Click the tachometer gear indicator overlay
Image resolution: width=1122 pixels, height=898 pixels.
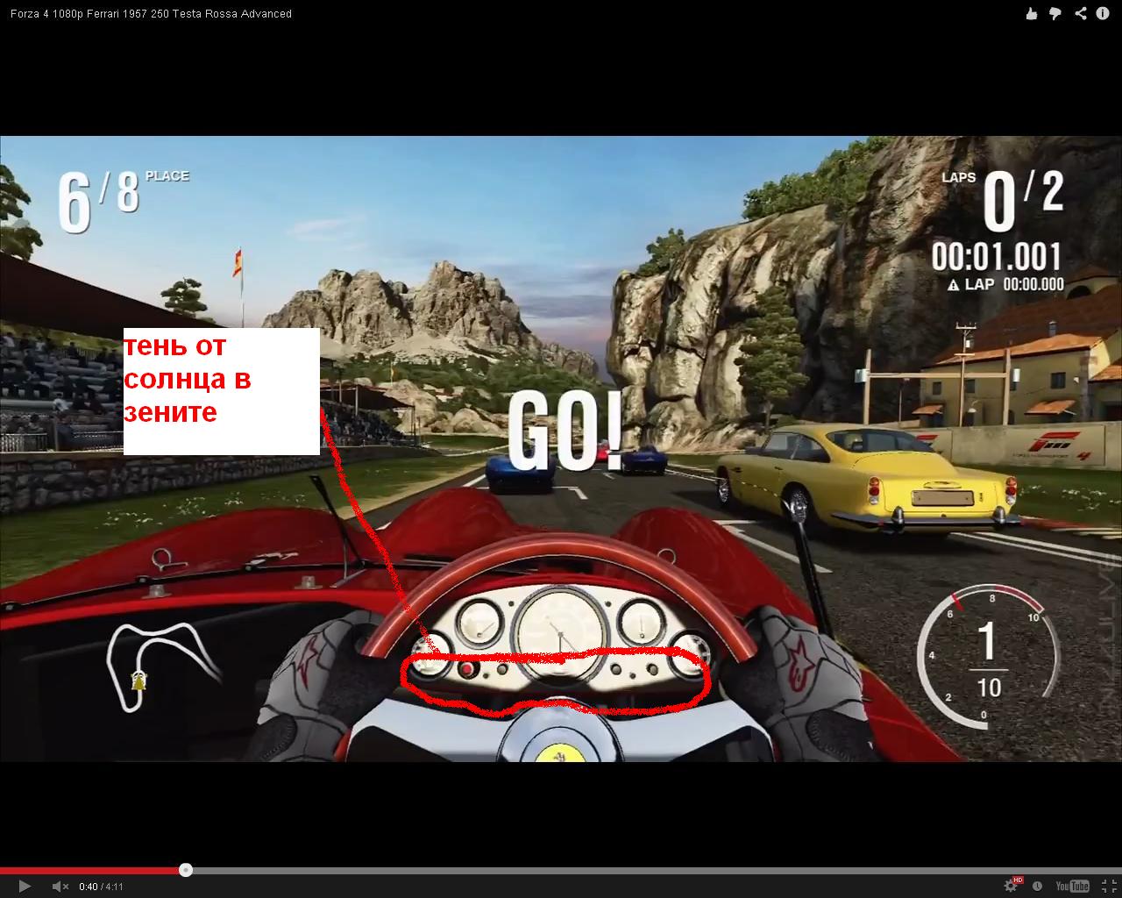[987, 658]
